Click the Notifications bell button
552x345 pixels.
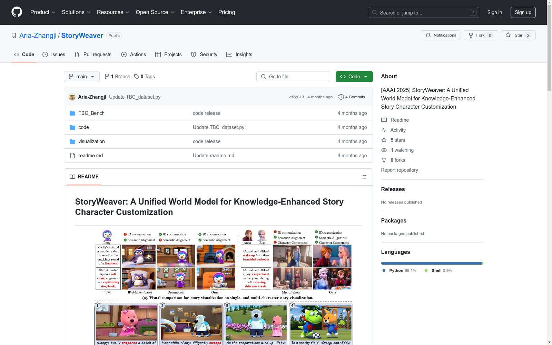point(441,35)
